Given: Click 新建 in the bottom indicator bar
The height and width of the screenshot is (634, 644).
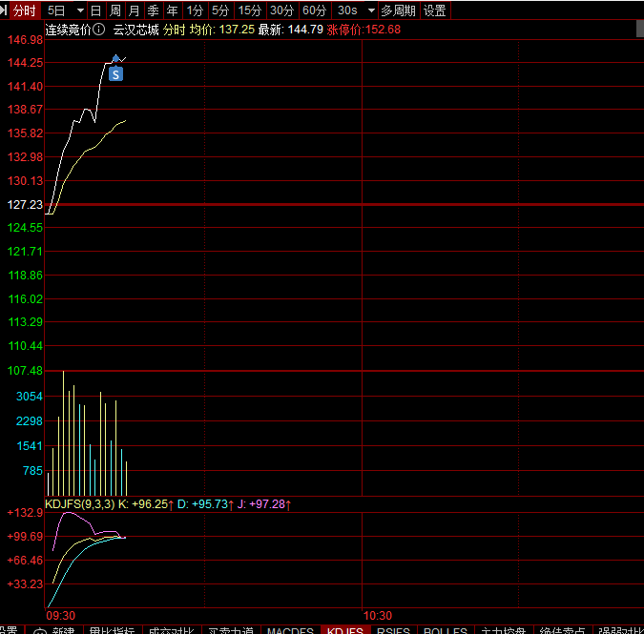Looking at the screenshot, I should pos(64,630).
